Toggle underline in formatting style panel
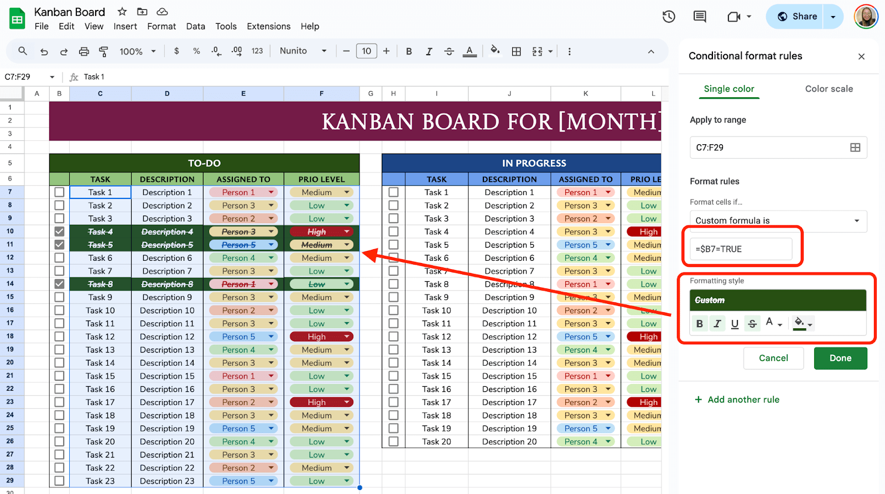 (735, 324)
